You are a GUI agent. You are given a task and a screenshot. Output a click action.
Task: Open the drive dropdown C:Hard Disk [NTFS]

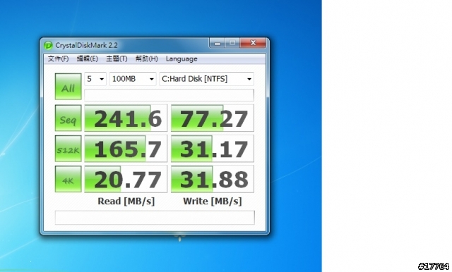pyautogui.click(x=206, y=79)
